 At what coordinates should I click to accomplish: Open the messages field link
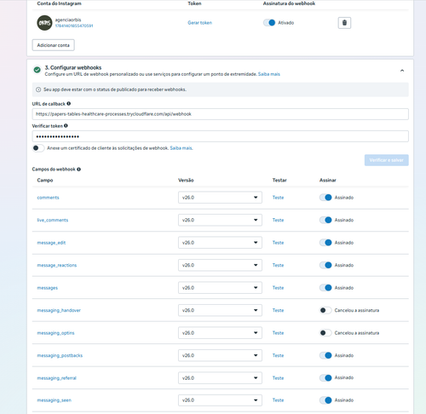coord(47,288)
